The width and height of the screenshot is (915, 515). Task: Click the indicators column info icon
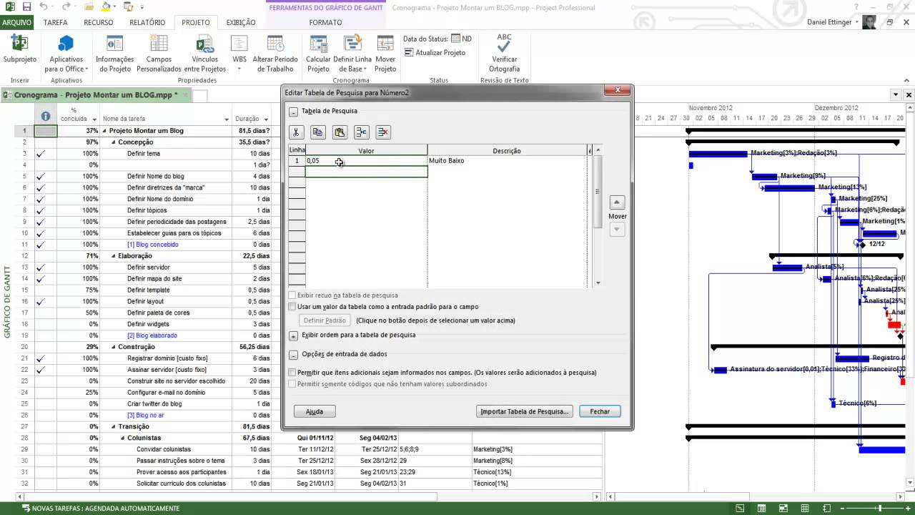tap(46, 116)
